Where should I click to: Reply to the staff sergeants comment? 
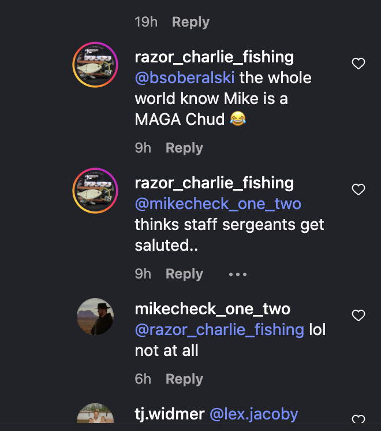tap(184, 274)
